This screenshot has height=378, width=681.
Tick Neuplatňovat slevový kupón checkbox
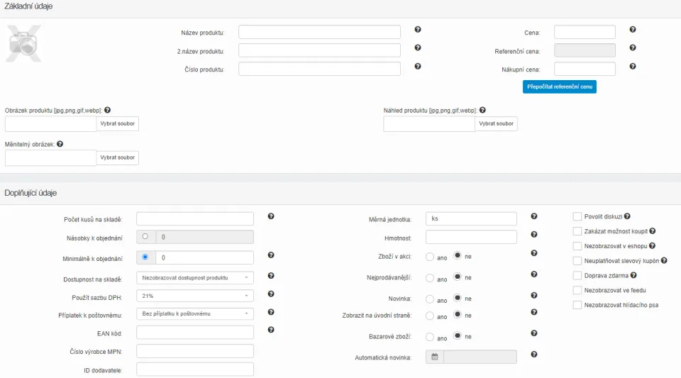click(577, 261)
